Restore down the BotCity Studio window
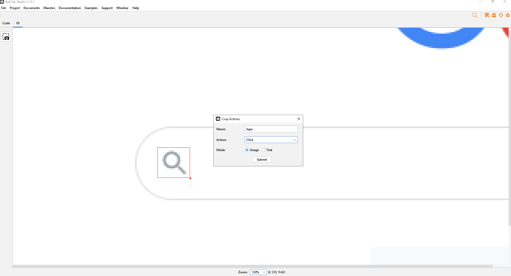511x276 pixels. tap(493, 2)
